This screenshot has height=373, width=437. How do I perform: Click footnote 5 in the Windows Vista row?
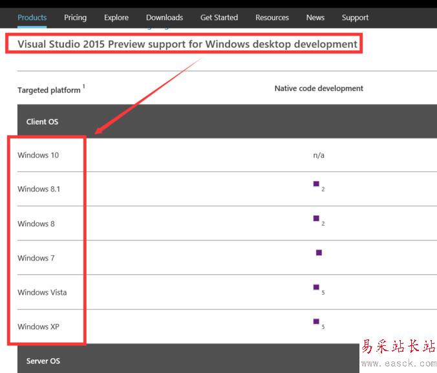point(323,292)
